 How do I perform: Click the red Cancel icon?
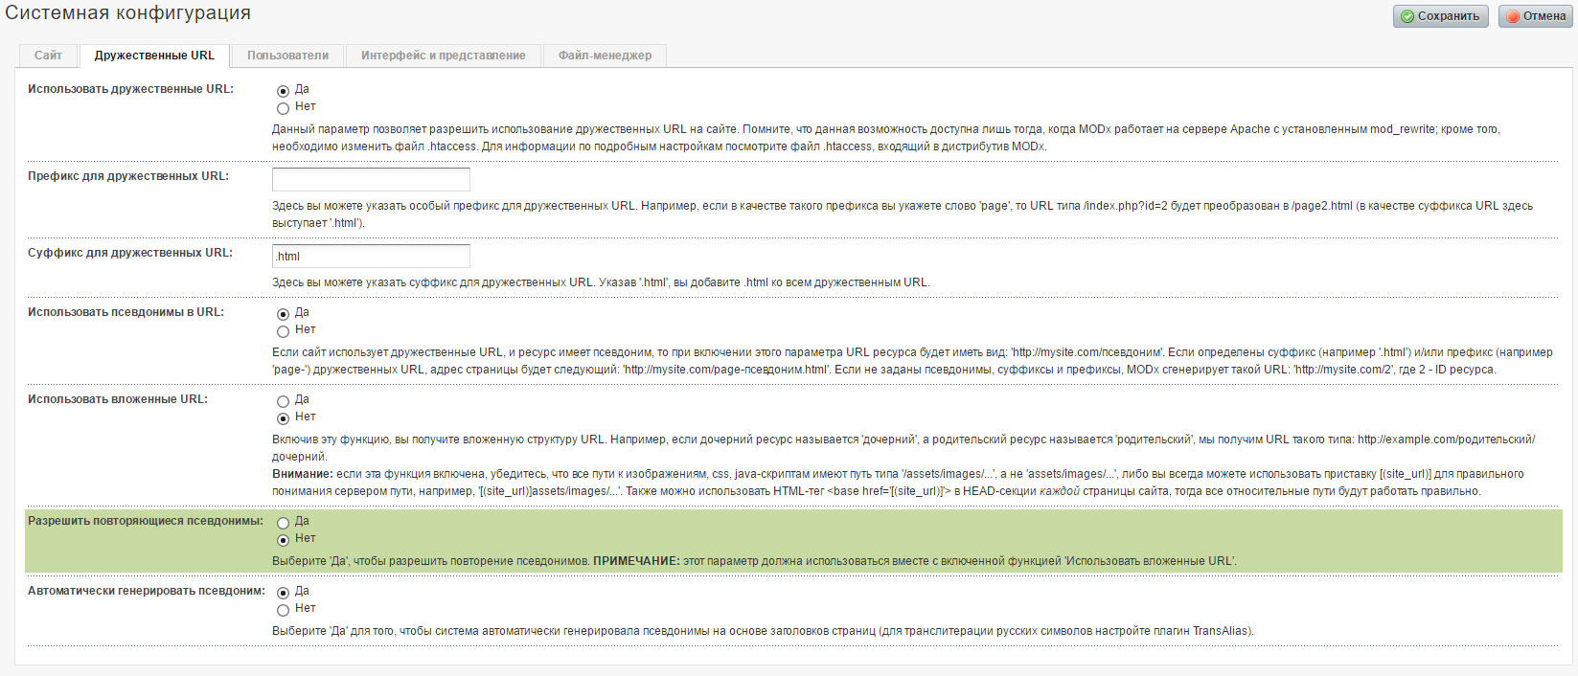click(x=1513, y=16)
